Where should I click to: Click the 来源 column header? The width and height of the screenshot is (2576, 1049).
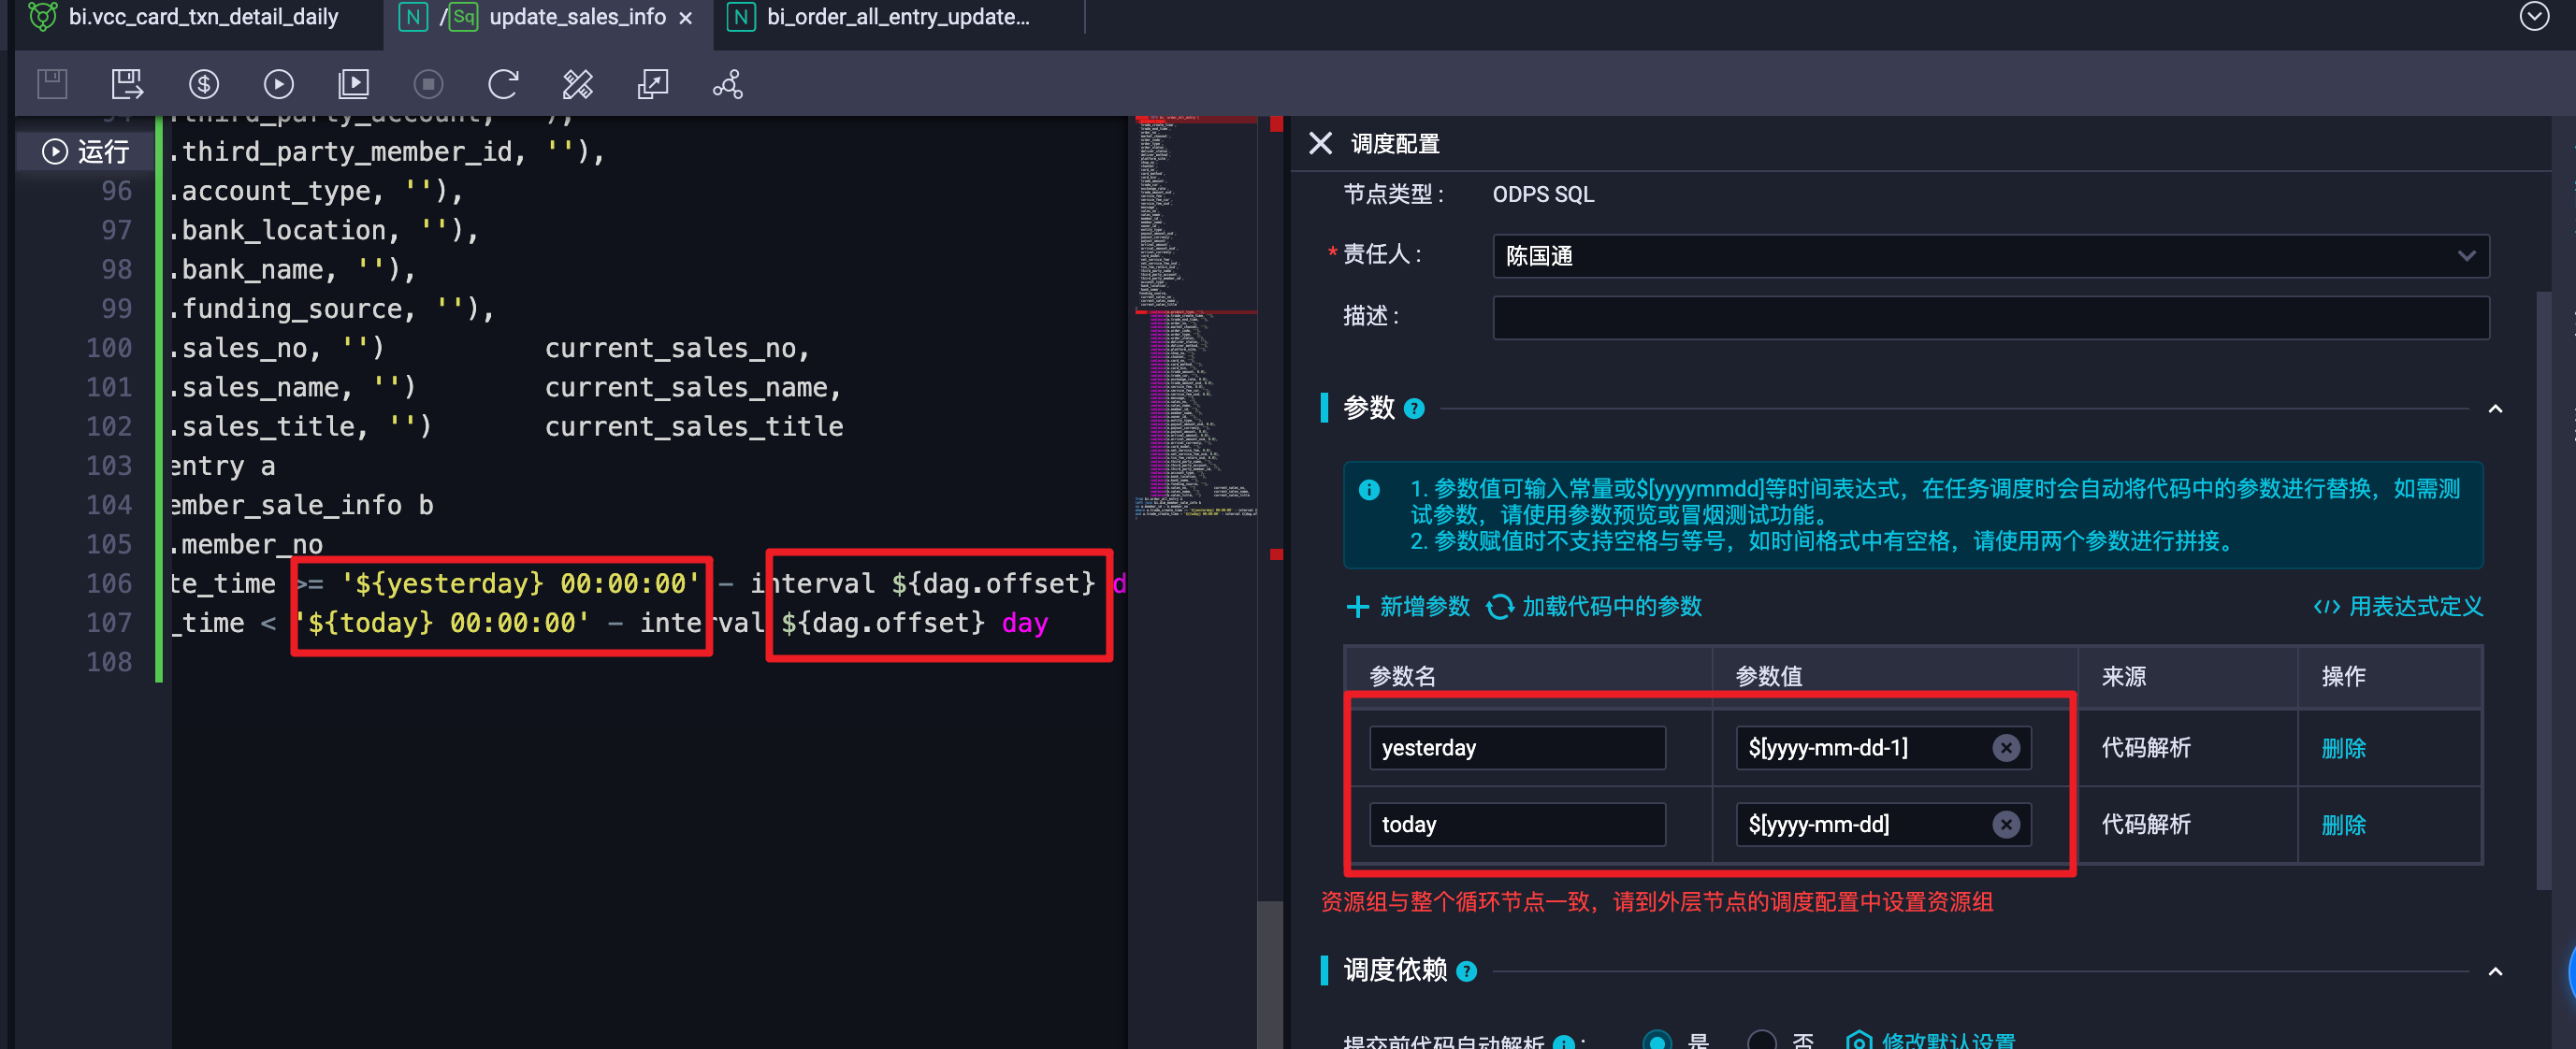click(2123, 677)
